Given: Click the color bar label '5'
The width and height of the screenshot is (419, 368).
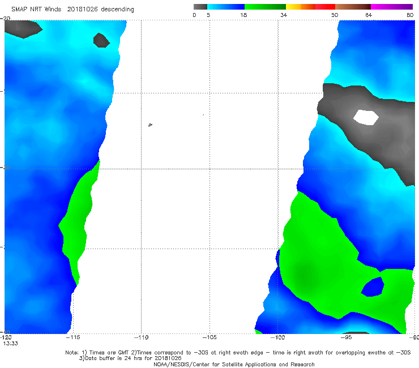Looking at the screenshot, I should 208,15.
